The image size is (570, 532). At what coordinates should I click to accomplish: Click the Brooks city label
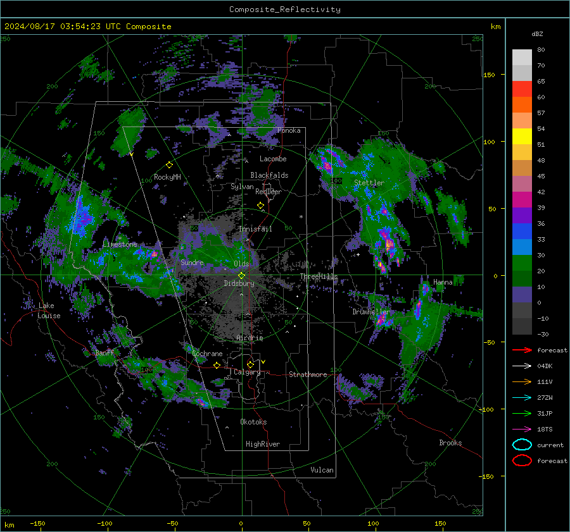click(450, 443)
